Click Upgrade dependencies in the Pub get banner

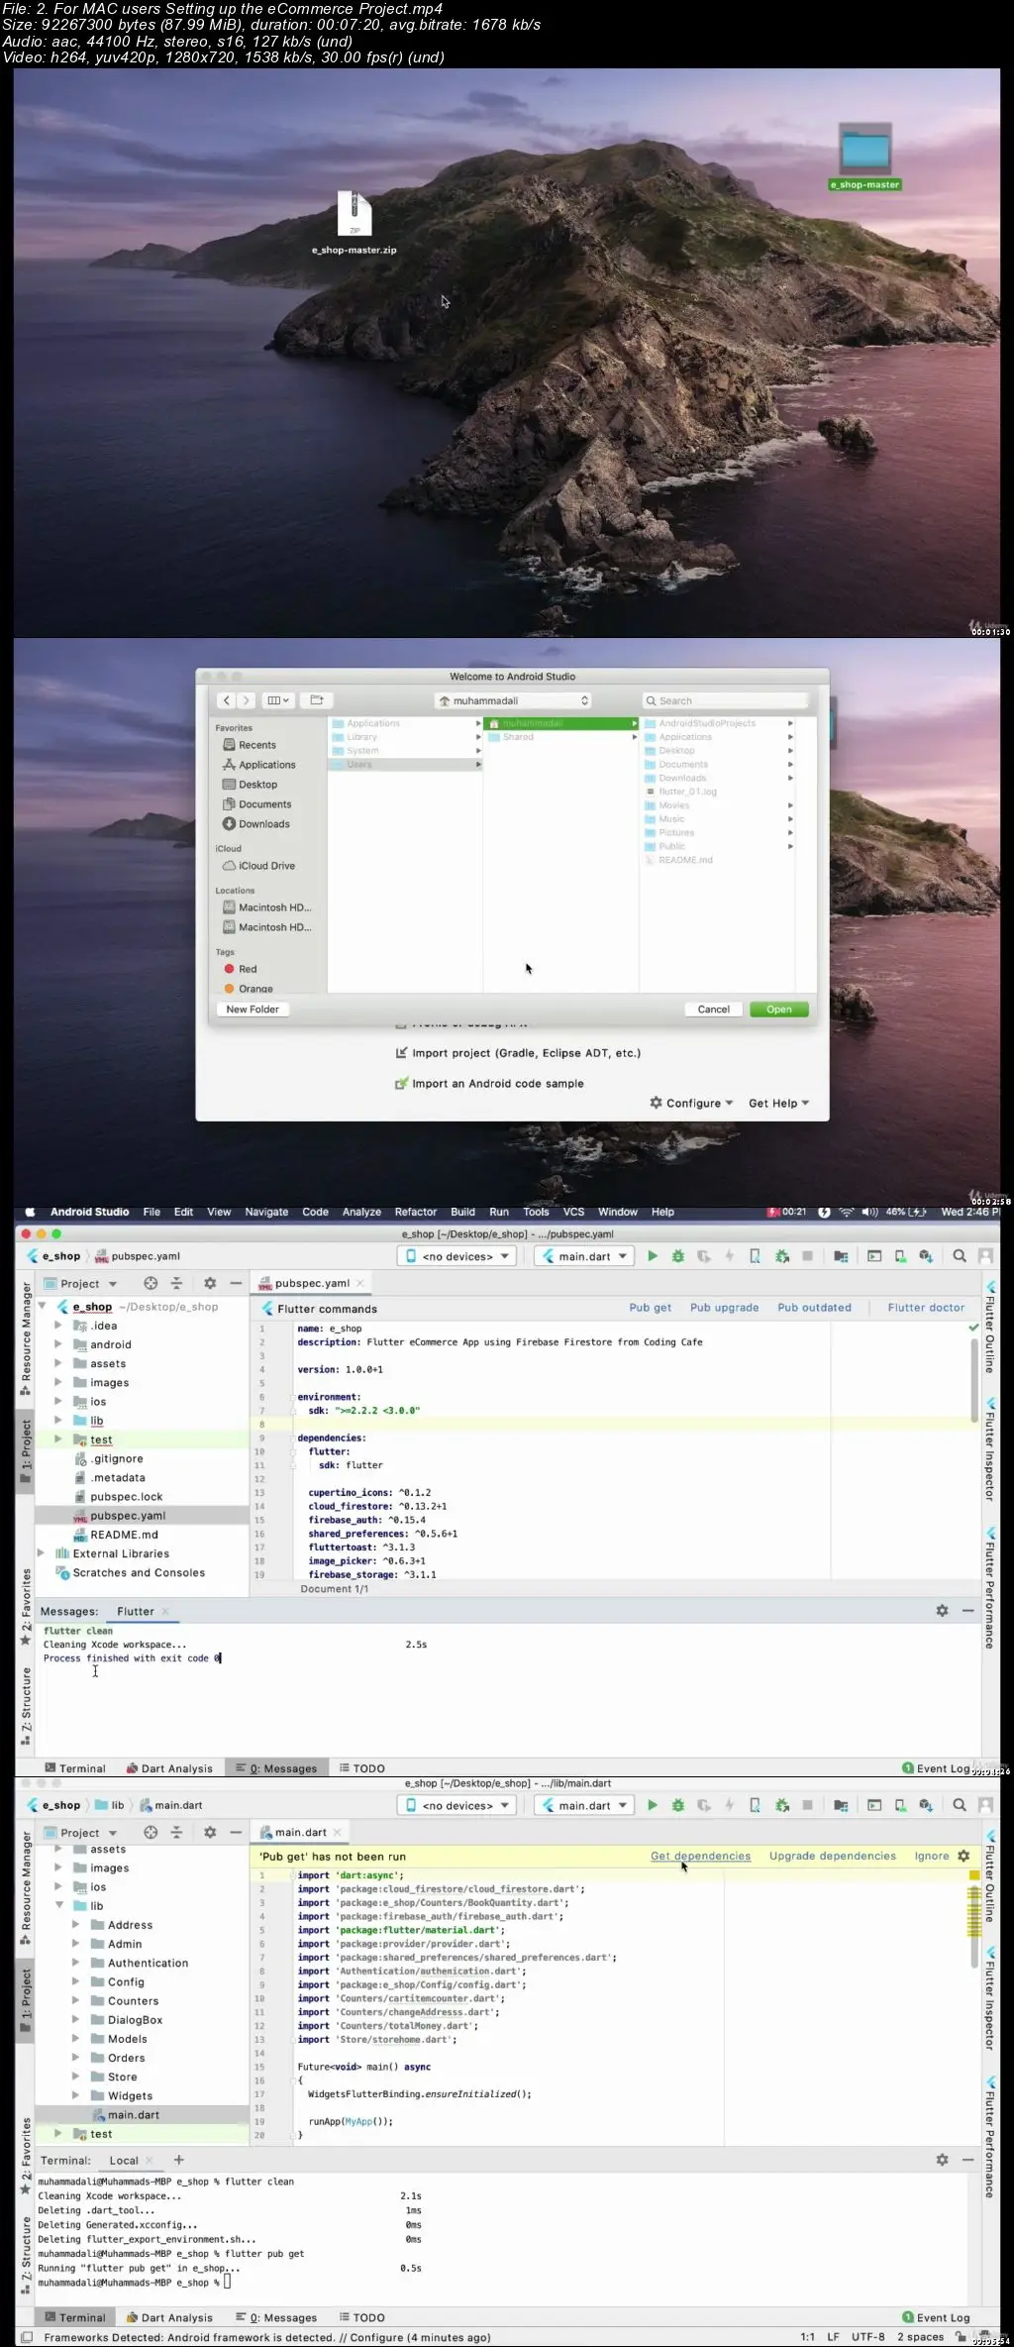(832, 1857)
